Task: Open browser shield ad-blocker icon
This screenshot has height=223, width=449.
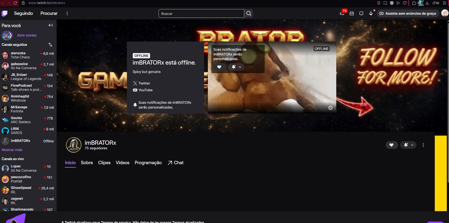Action: [x=392, y=3]
